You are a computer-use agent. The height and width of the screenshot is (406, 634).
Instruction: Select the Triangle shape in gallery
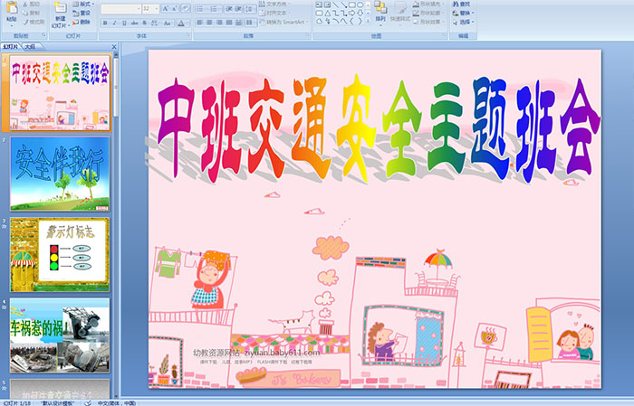(x=328, y=13)
